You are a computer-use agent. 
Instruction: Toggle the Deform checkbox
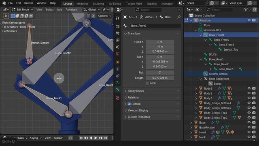point(129,104)
